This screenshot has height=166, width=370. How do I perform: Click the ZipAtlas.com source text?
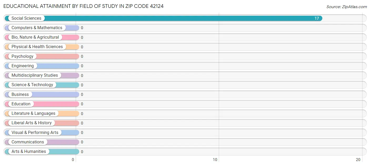pos(347,7)
